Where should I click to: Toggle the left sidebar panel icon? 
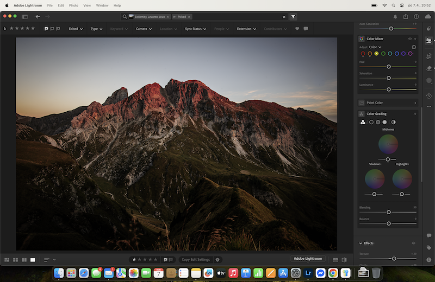click(25, 17)
